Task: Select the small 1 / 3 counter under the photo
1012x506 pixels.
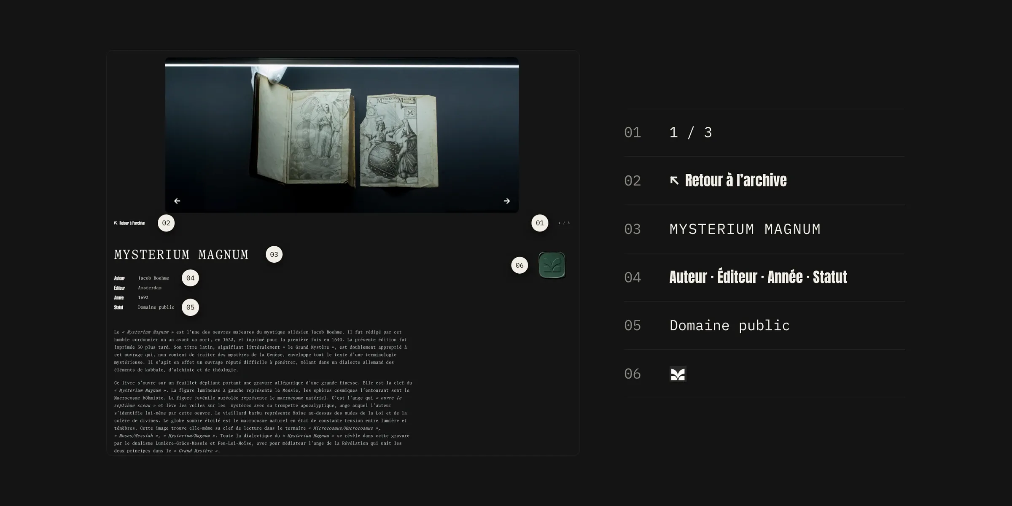Action: (564, 223)
